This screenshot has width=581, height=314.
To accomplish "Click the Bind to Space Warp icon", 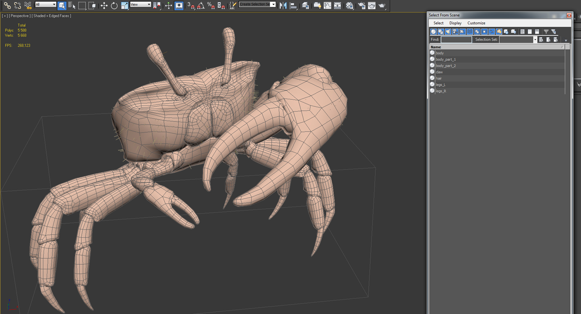I will click(x=28, y=5).
